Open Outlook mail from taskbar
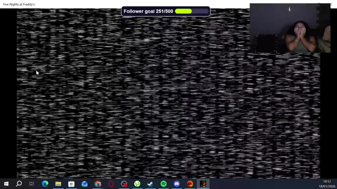The image size is (337, 189). pos(85,184)
